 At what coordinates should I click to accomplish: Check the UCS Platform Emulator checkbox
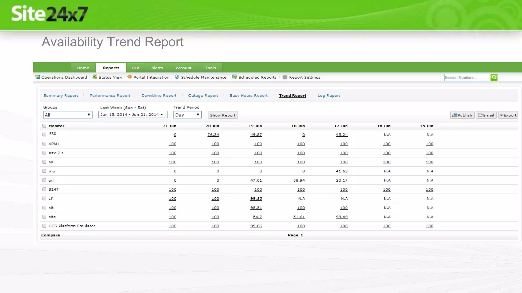pyautogui.click(x=44, y=226)
